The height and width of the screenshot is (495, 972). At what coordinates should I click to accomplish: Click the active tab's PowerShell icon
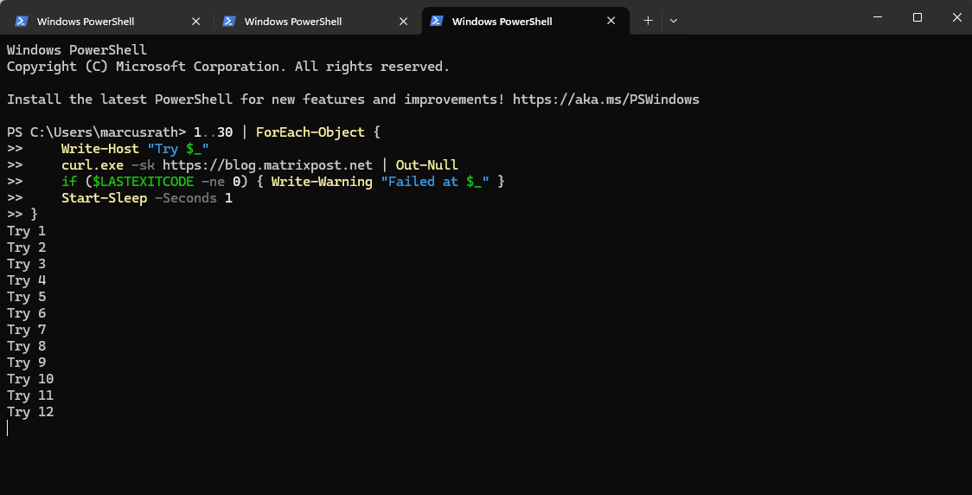(437, 21)
